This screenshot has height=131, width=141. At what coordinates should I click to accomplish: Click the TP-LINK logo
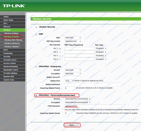[x=14, y=6]
